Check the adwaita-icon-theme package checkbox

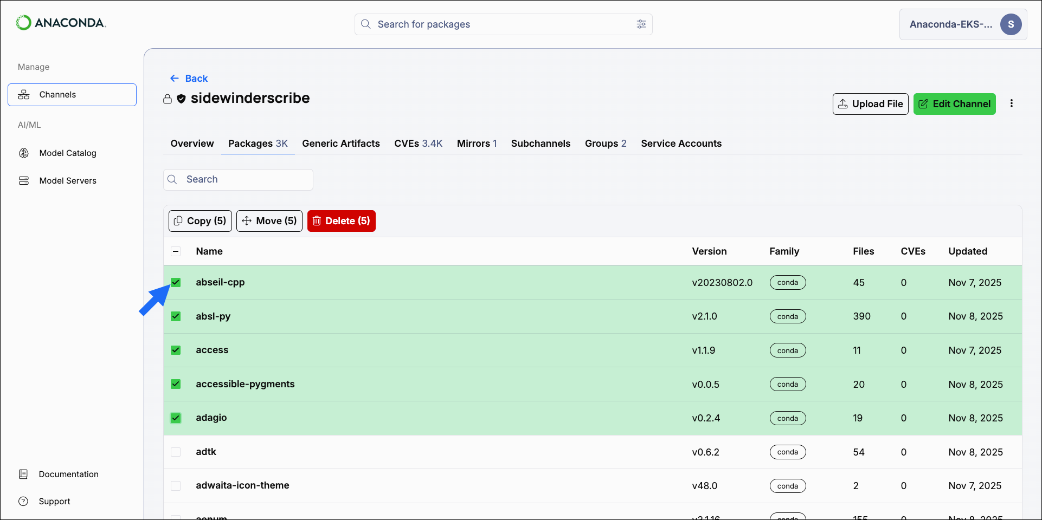pos(176,485)
